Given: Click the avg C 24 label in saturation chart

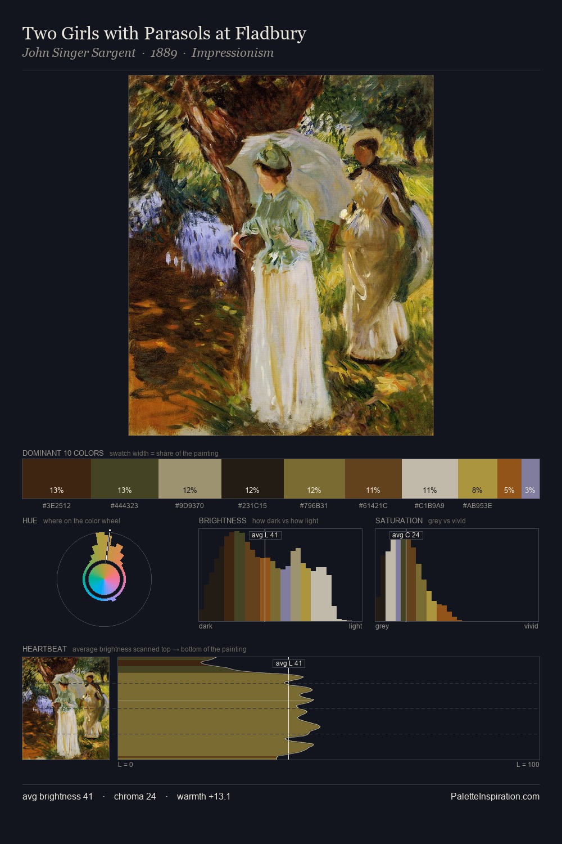Looking at the screenshot, I should pyautogui.click(x=406, y=535).
